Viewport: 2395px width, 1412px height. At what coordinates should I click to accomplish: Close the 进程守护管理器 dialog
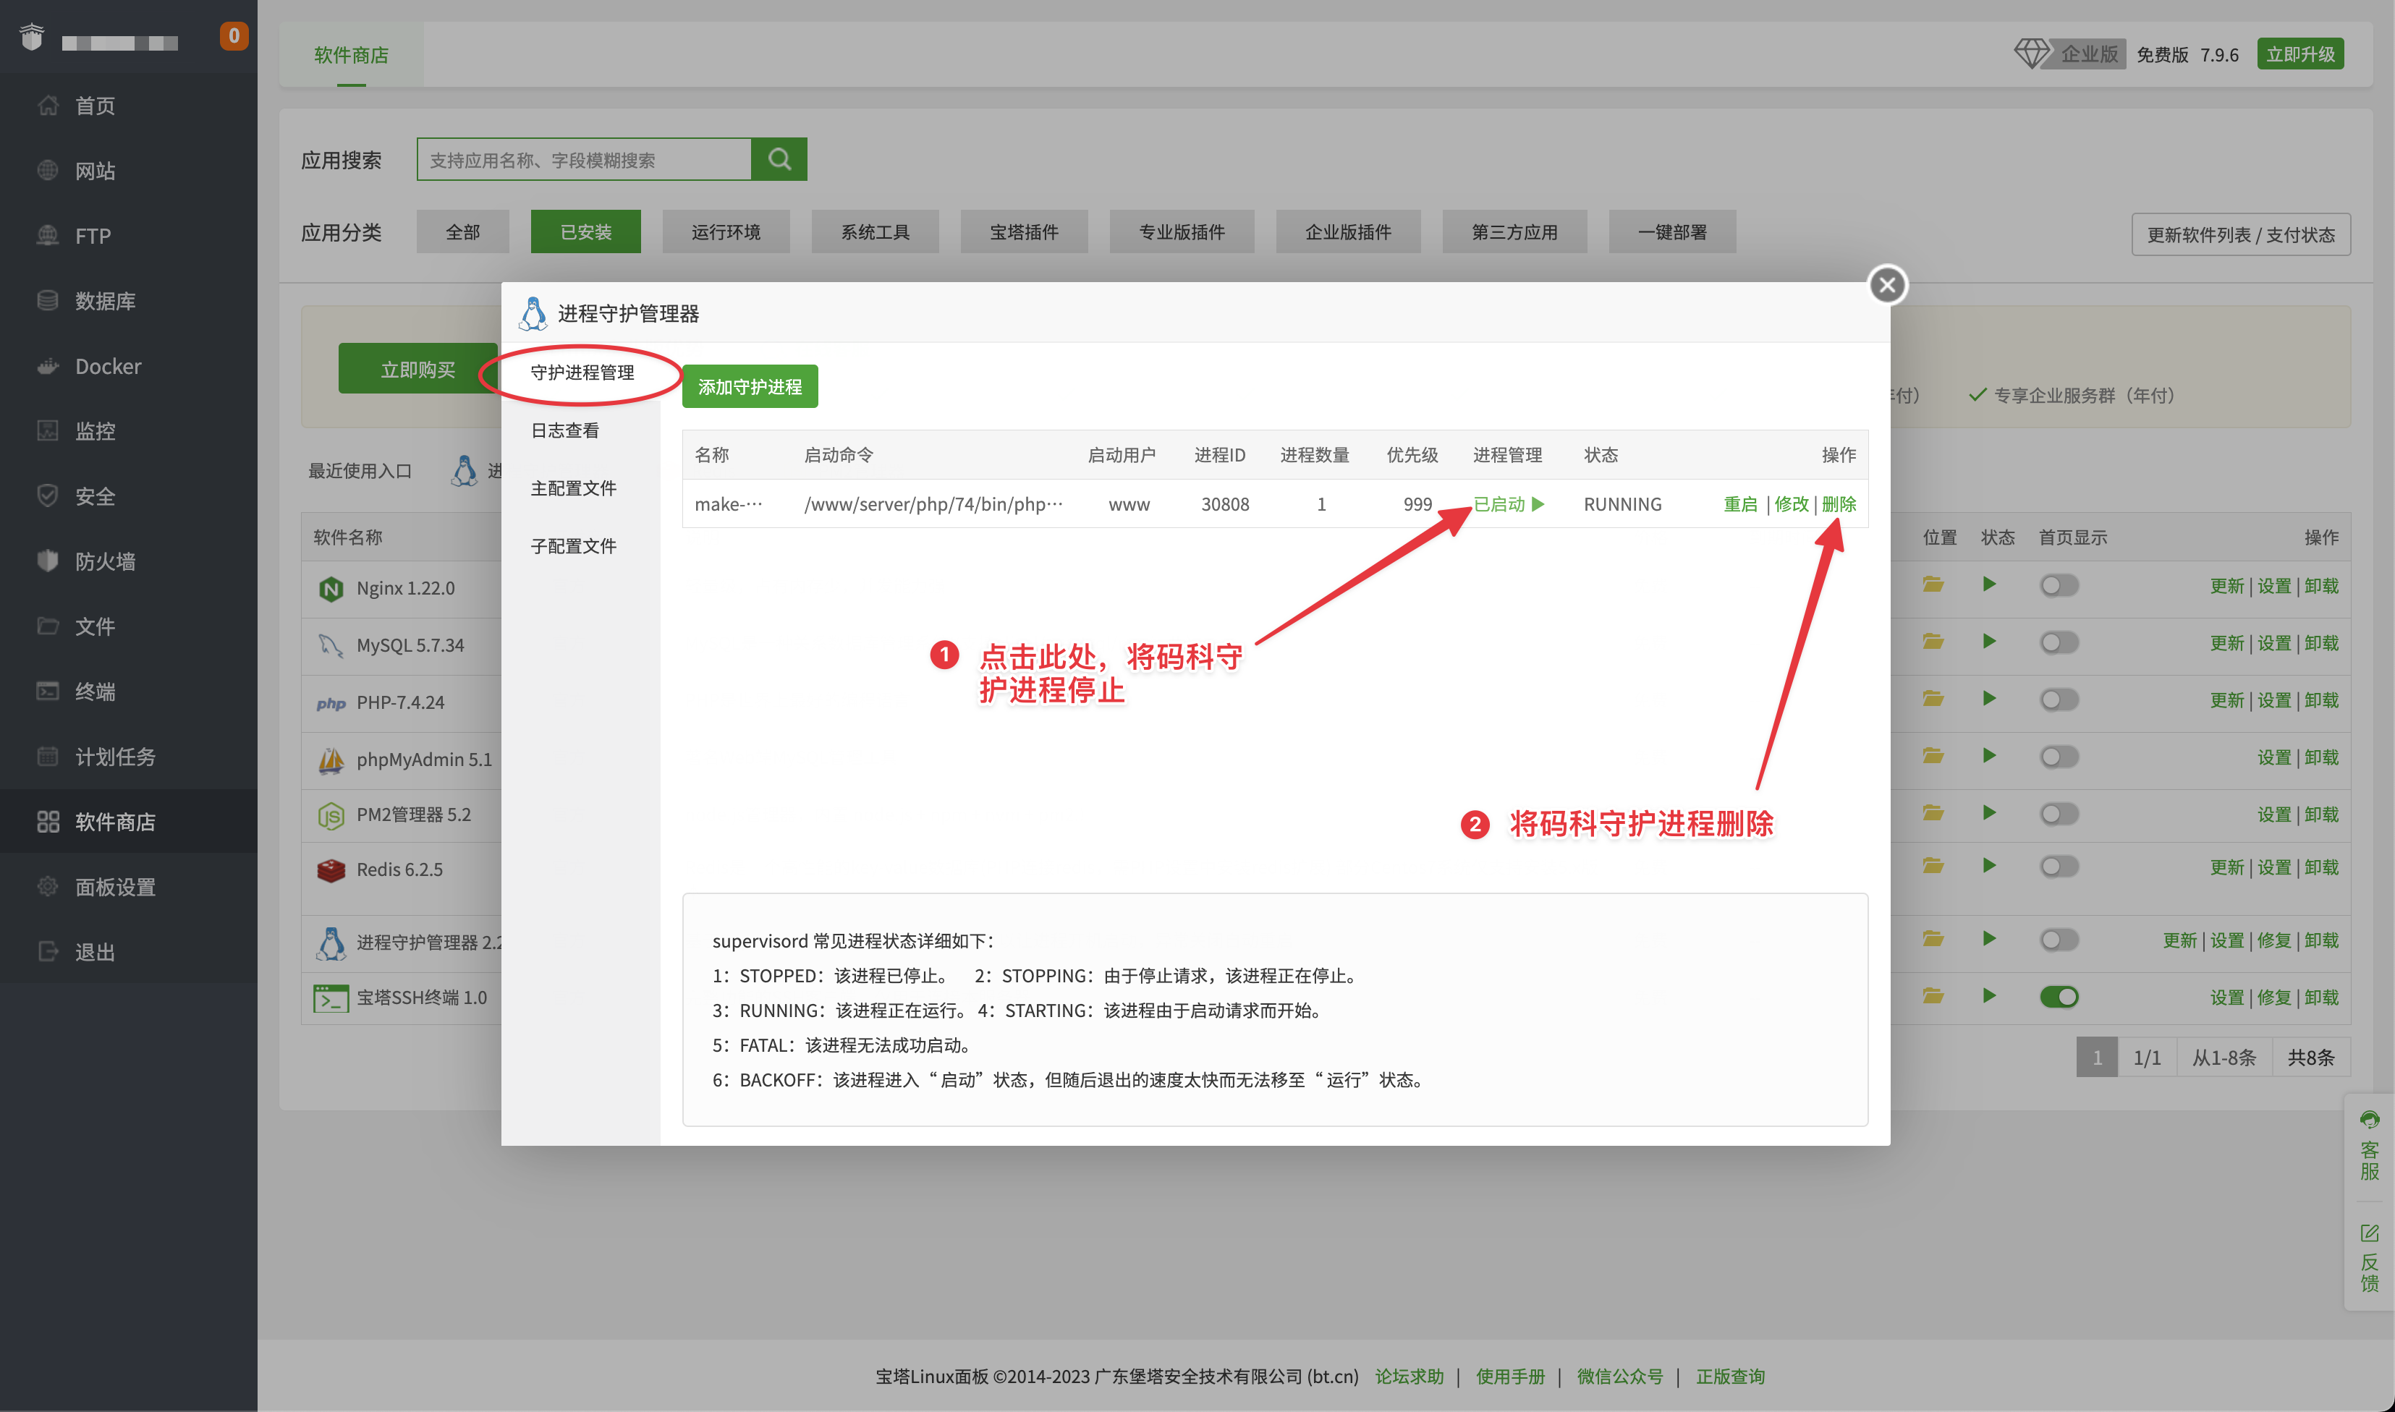click(x=1887, y=284)
